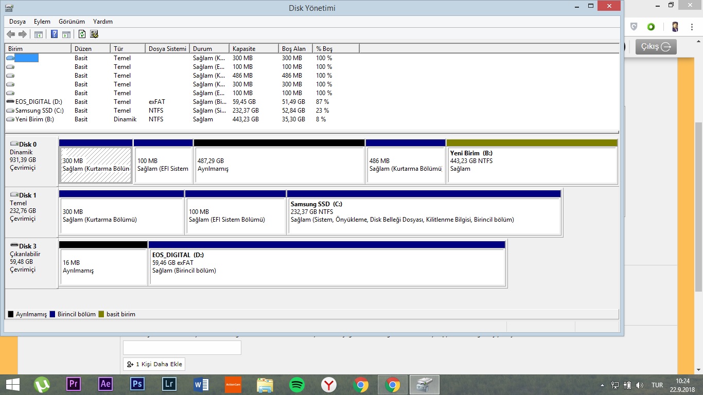Image resolution: width=703 pixels, height=395 pixels.
Task: Open the disk settings toolbar icon
Action: tap(94, 34)
